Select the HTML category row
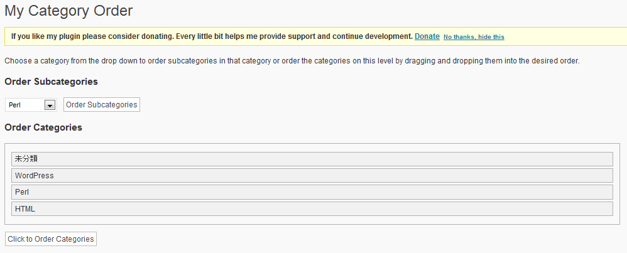 (312, 208)
